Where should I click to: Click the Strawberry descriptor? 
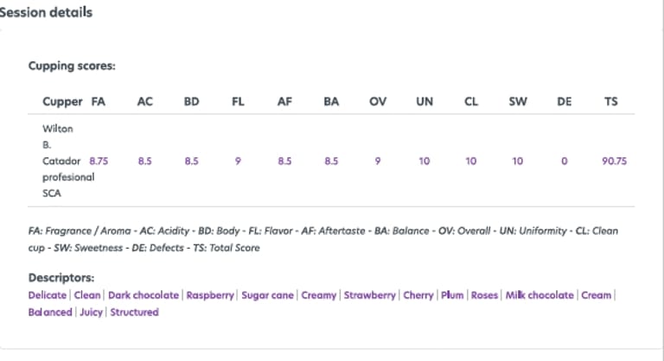[370, 295]
